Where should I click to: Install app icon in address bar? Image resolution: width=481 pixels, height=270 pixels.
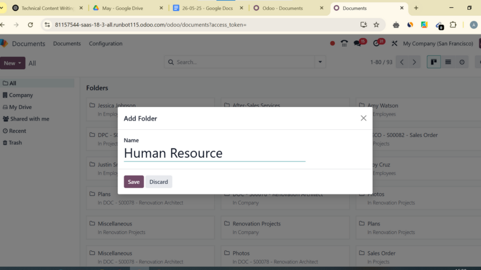click(364, 25)
